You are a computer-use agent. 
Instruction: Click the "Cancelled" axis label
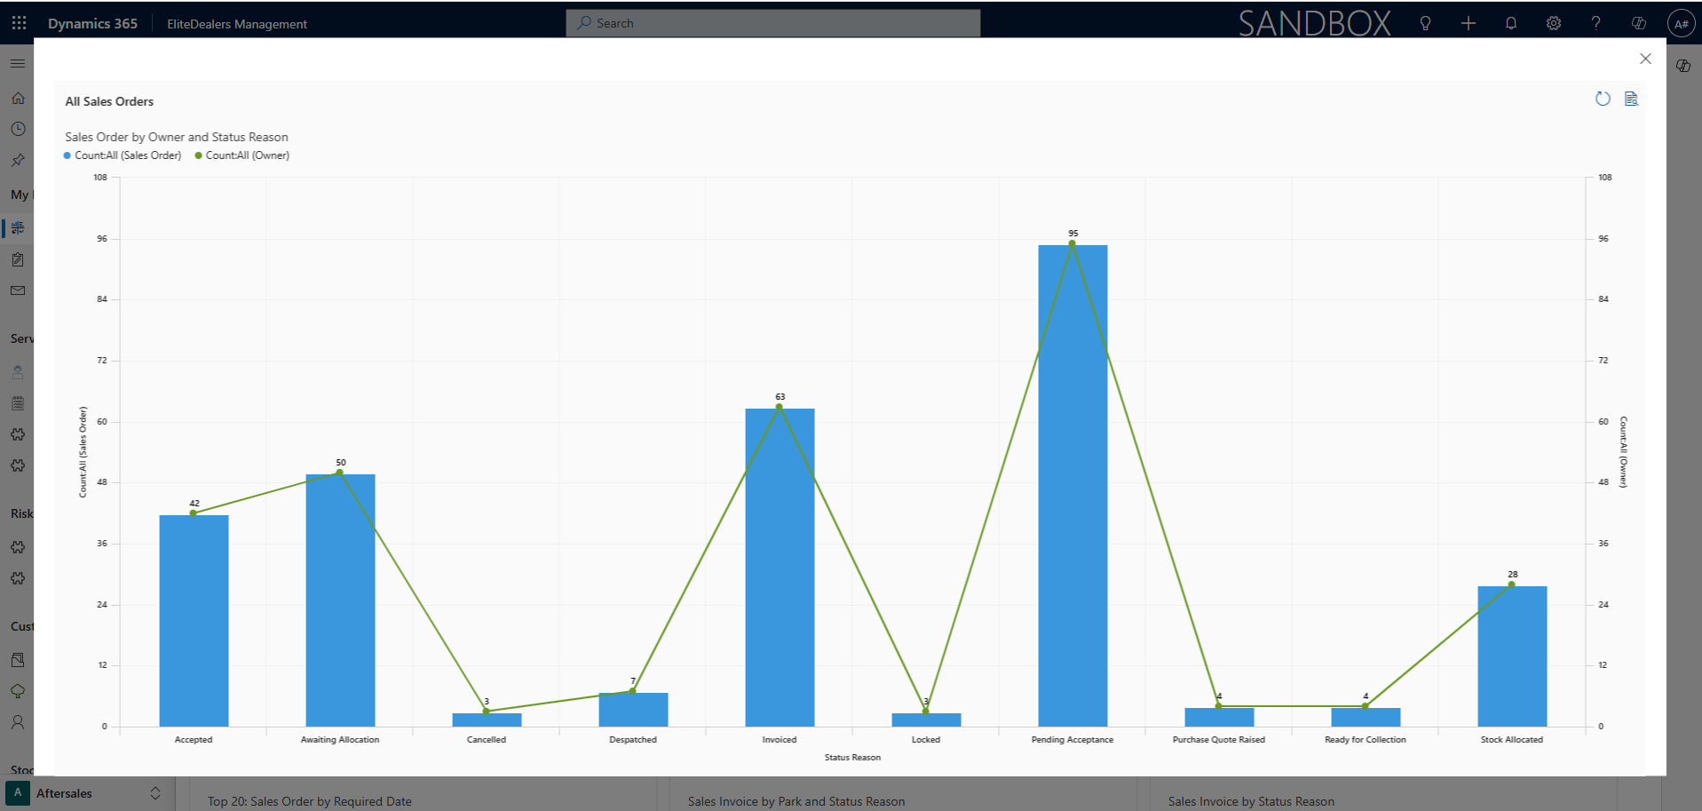487,740
